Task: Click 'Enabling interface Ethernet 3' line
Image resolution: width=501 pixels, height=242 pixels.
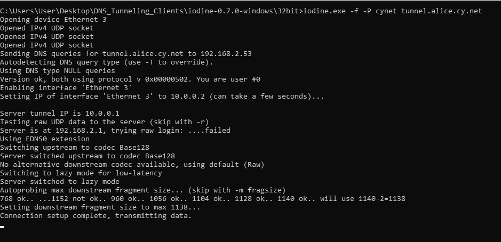Action: [66, 88]
